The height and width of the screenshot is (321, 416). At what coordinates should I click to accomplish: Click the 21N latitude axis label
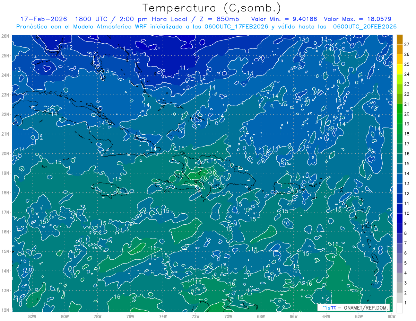click(5, 134)
